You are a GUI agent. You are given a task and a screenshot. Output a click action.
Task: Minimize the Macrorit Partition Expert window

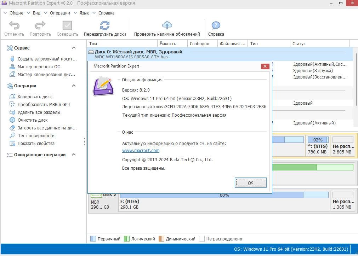pyautogui.click(x=331, y=3)
